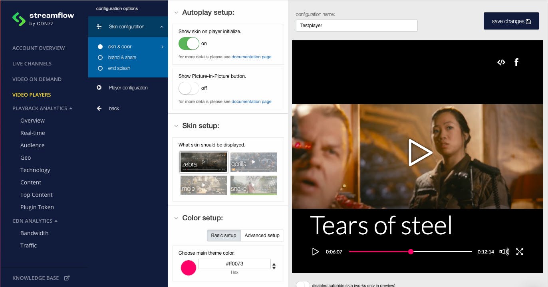
Task: Collapse the Skin configuration menu
Action: [162, 27]
